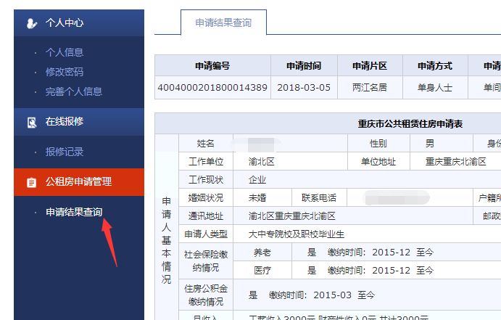Click the 单身人士 cell
The height and width of the screenshot is (320, 501).
click(x=435, y=88)
